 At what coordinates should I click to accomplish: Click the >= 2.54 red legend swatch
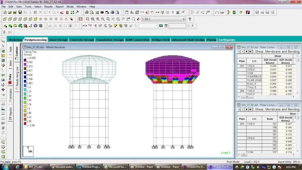pyautogui.click(x=25, y=124)
